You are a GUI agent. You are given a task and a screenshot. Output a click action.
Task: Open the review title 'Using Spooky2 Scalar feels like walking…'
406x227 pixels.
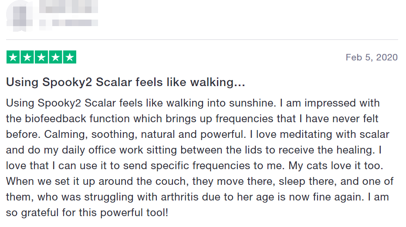click(125, 82)
